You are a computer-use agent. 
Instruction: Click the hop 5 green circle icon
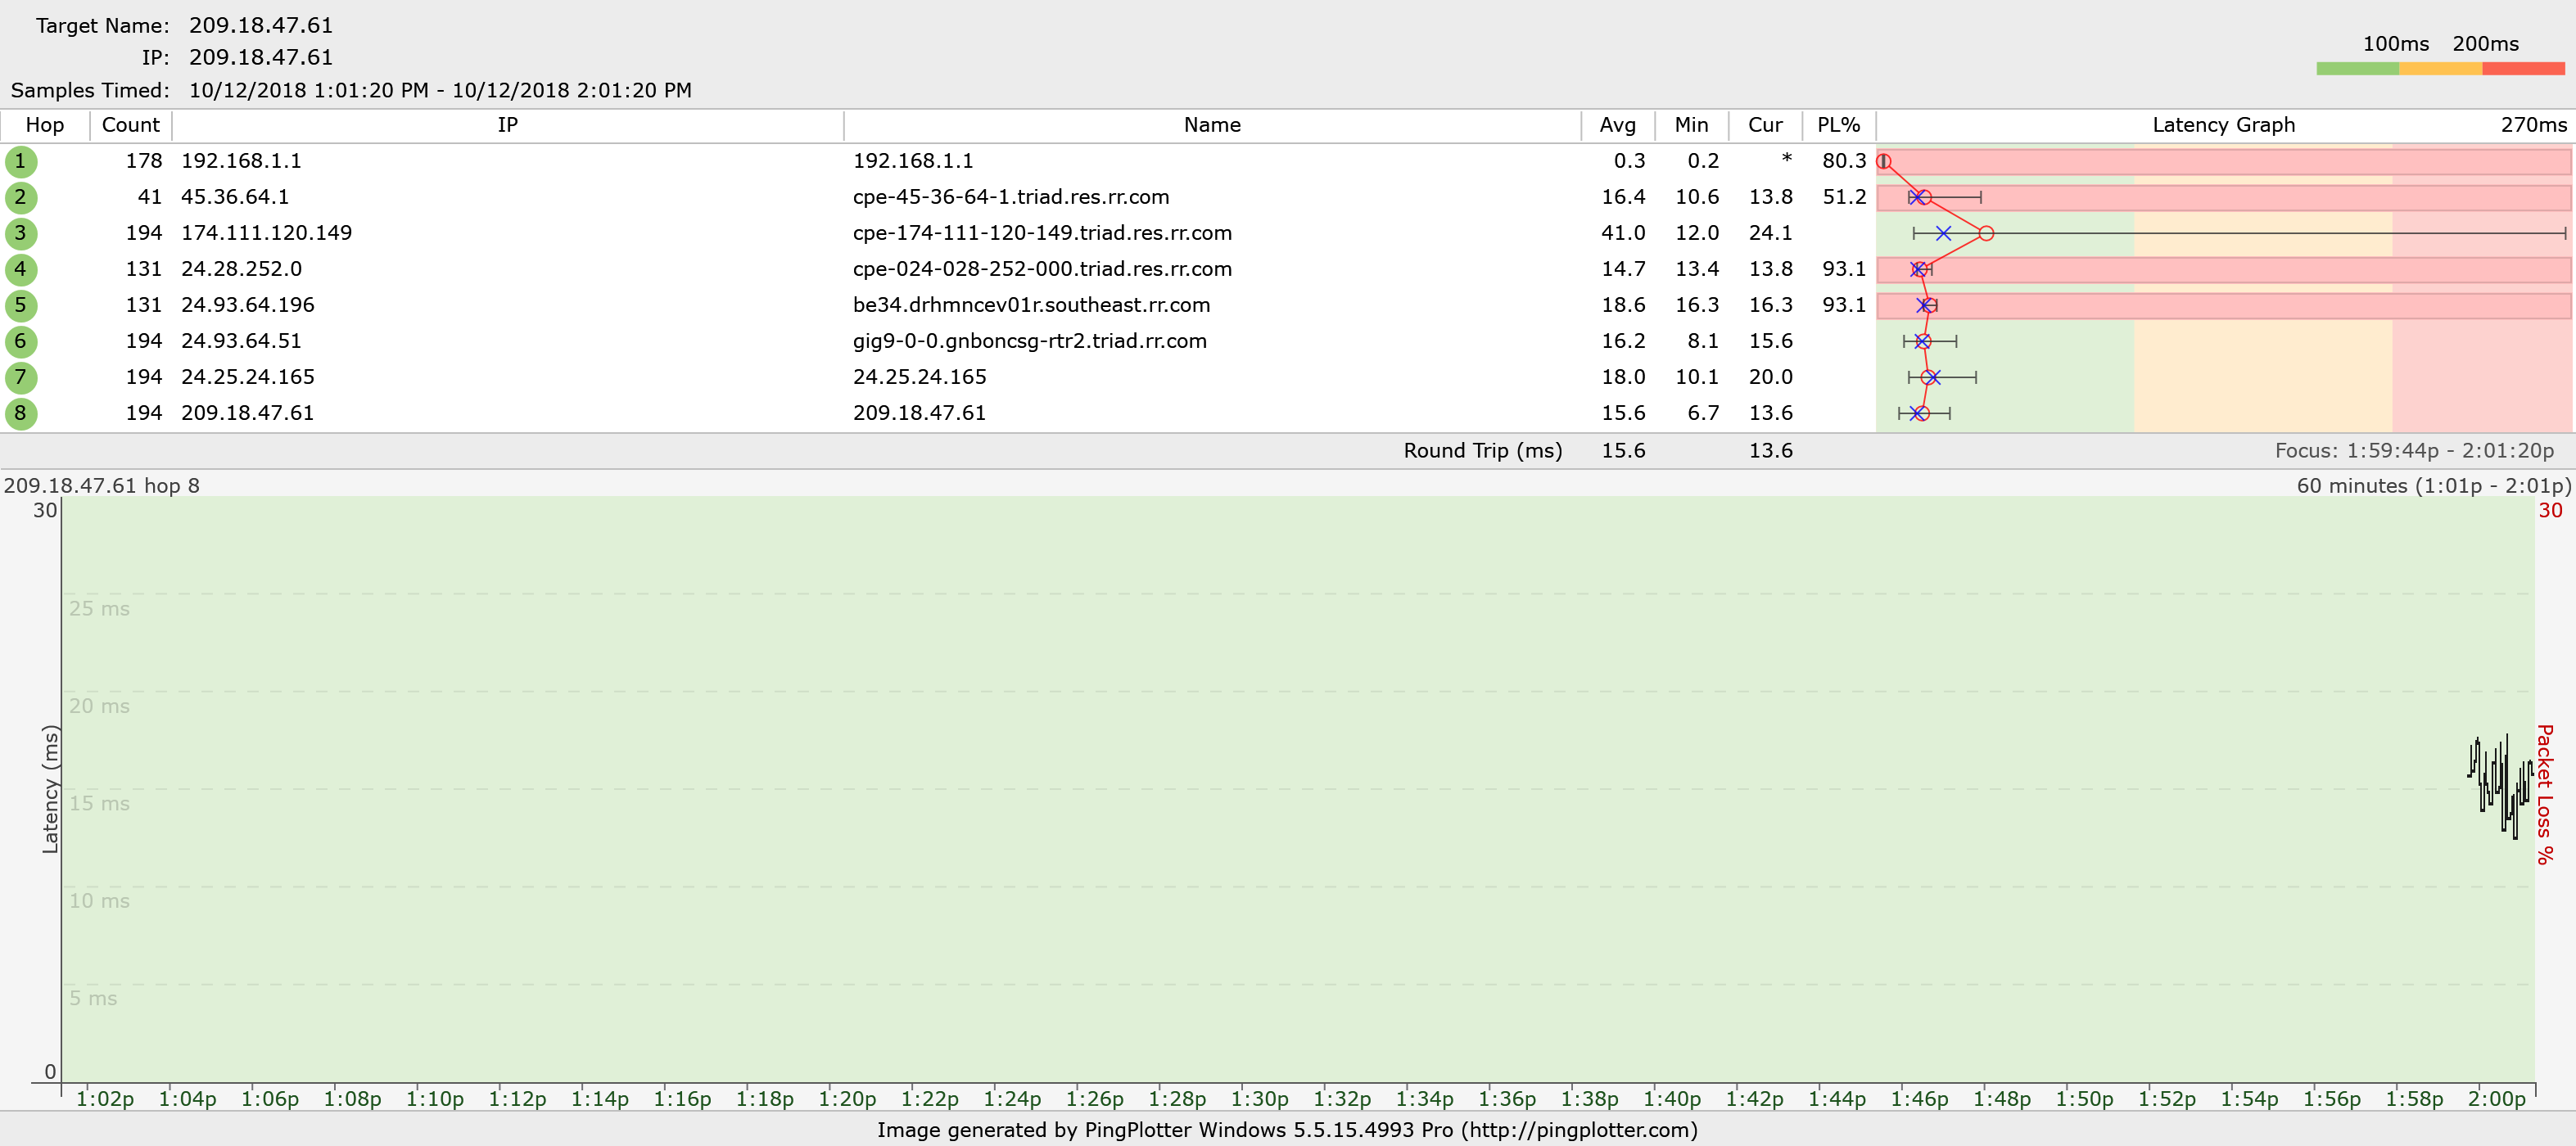[x=21, y=306]
